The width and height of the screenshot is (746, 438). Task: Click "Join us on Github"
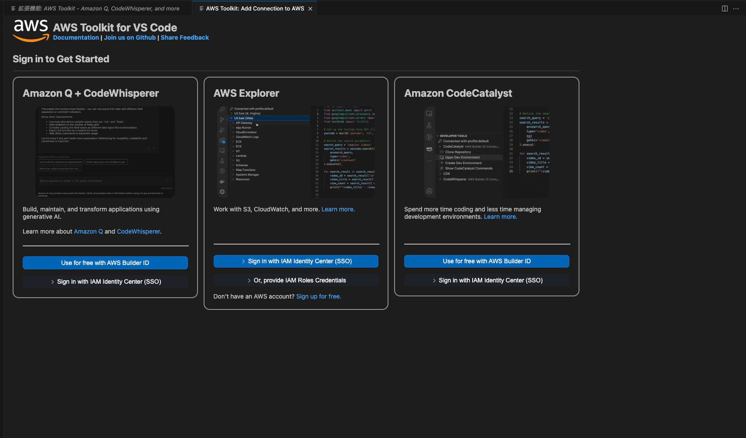129,37
